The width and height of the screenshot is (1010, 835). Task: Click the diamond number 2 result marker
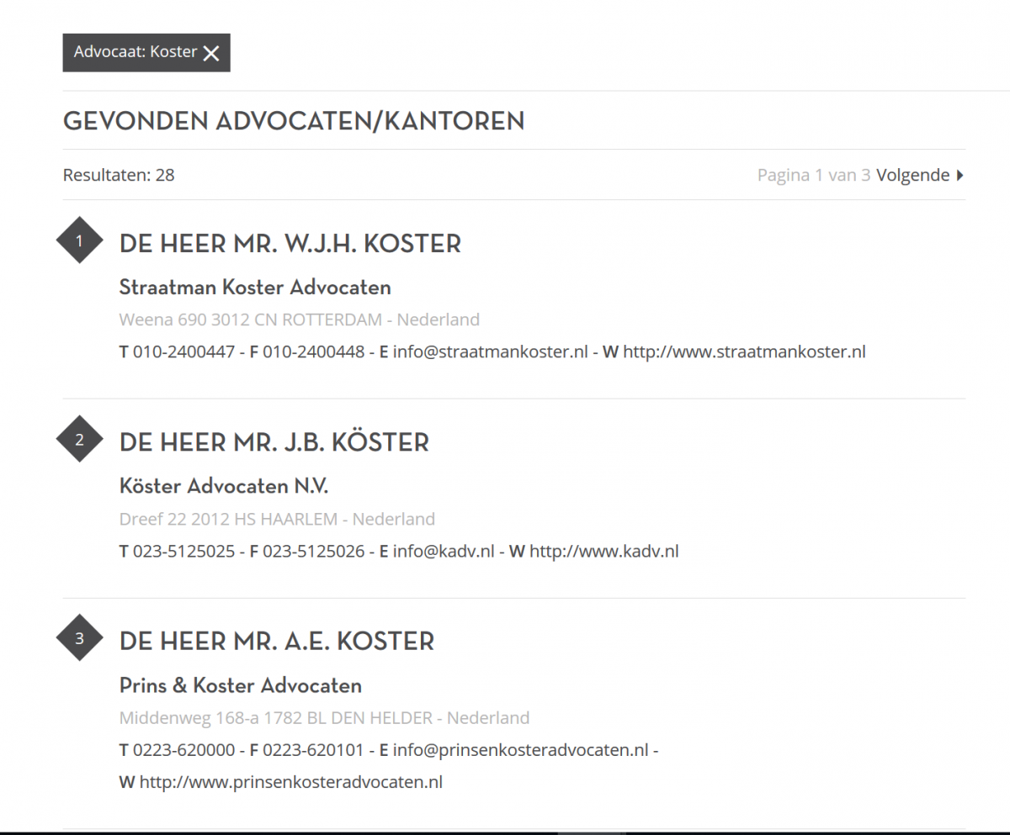(x=79, y=438)
